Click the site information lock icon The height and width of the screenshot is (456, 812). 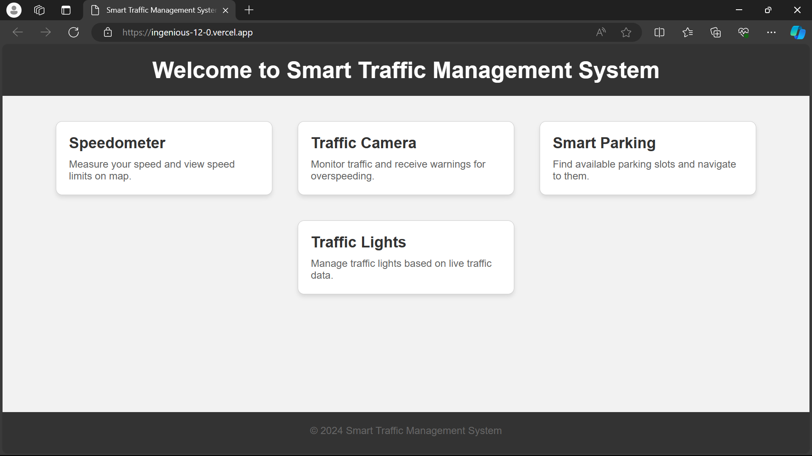pos(108,33)
